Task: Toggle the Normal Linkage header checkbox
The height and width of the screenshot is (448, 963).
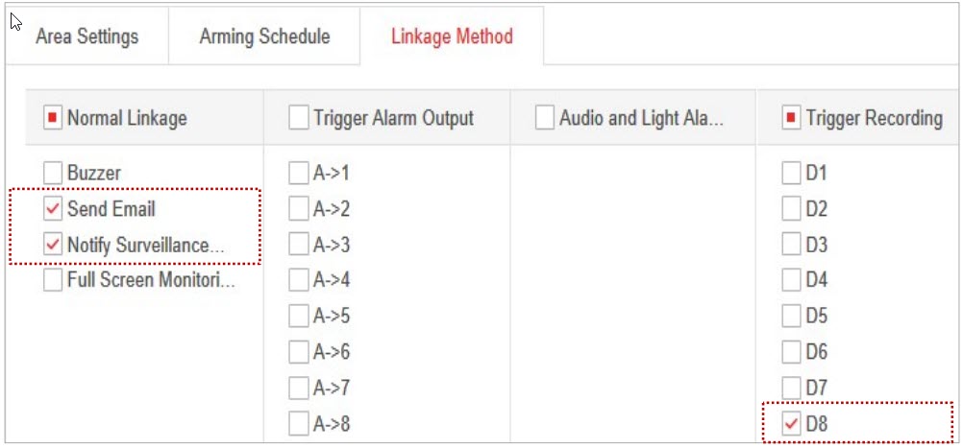Action: pyautogui.click(x=53, y=118)
